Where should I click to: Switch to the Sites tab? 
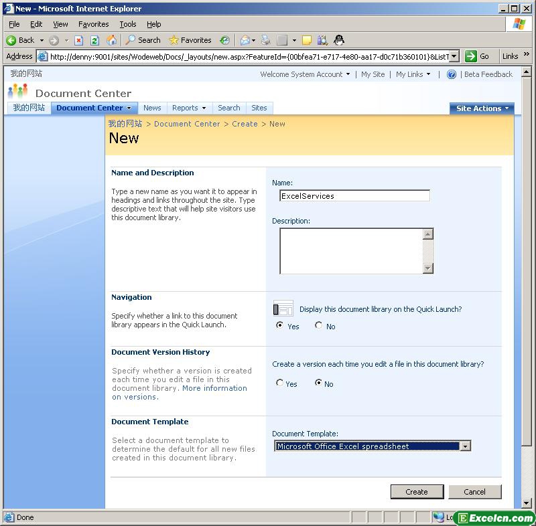[259, 108]
